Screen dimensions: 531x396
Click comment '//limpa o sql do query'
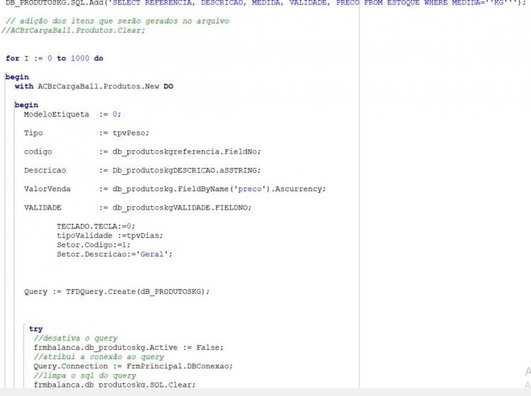pos(85,375)
